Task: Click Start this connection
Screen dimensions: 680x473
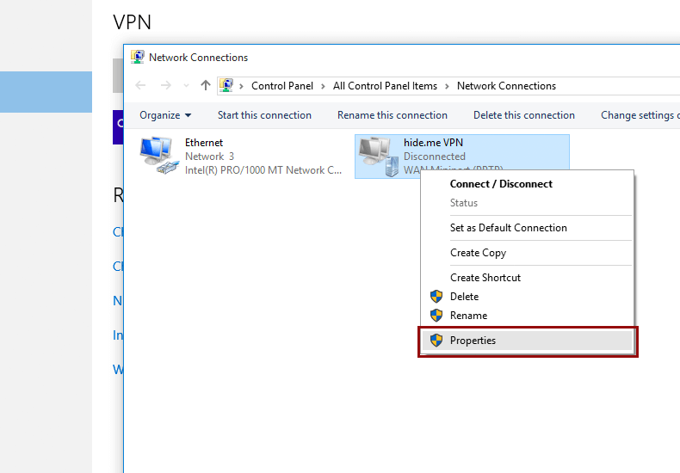Action: pyautogui.click(x=264, y=115)
